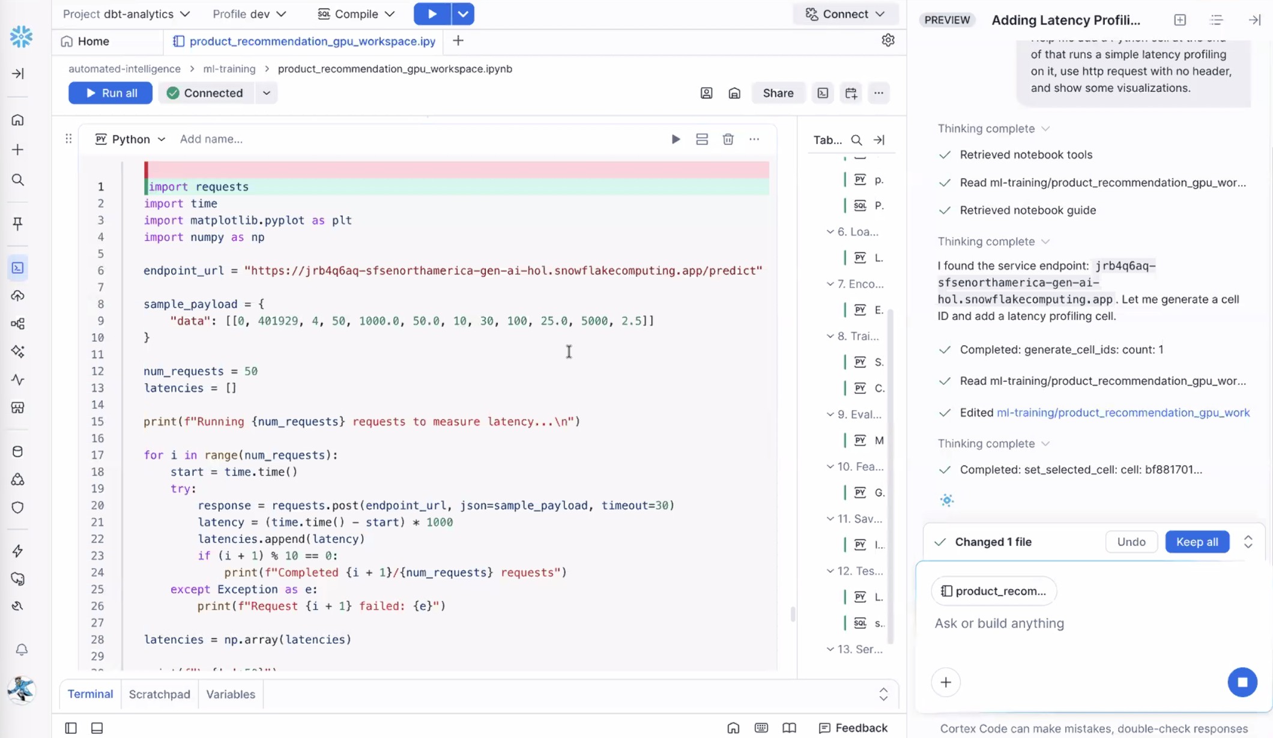Image resolution: width=1273 pixels, height=738 pixels.
Task: Toggle the bottom panel layout icon
Action: [97, 728]
